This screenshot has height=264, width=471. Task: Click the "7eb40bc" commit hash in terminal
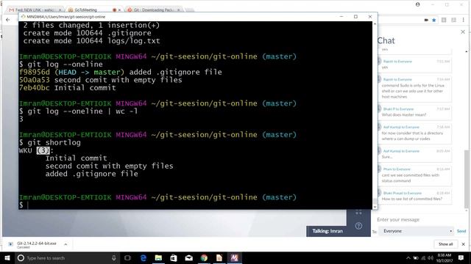pos(35,88)
